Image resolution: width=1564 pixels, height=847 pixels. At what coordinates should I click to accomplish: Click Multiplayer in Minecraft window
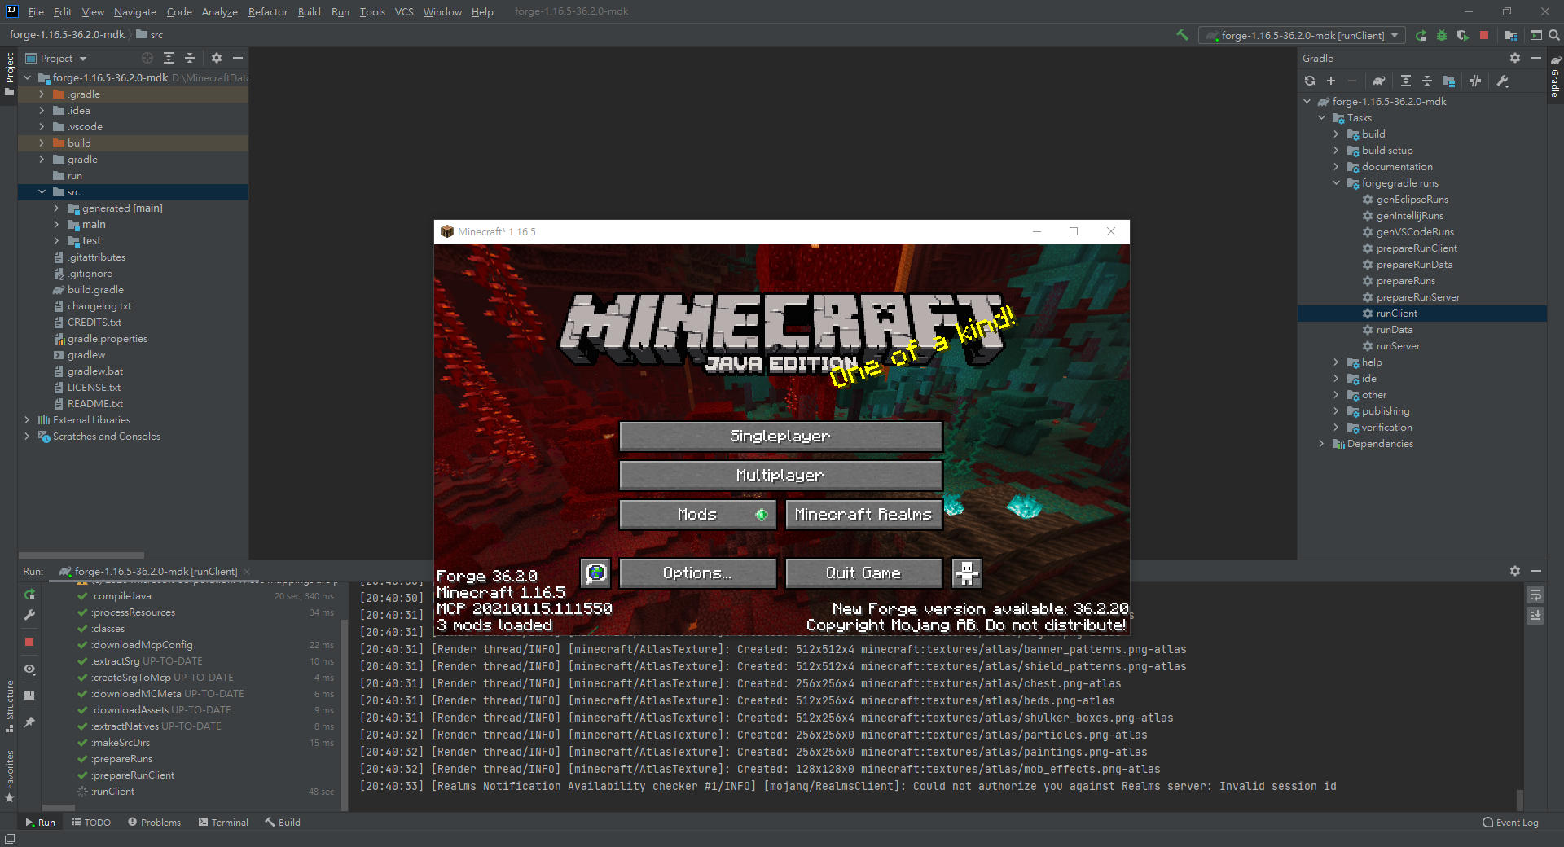coord(780,475)
